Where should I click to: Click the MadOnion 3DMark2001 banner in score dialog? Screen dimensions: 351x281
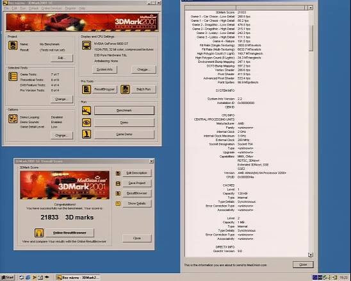[65, 185]
